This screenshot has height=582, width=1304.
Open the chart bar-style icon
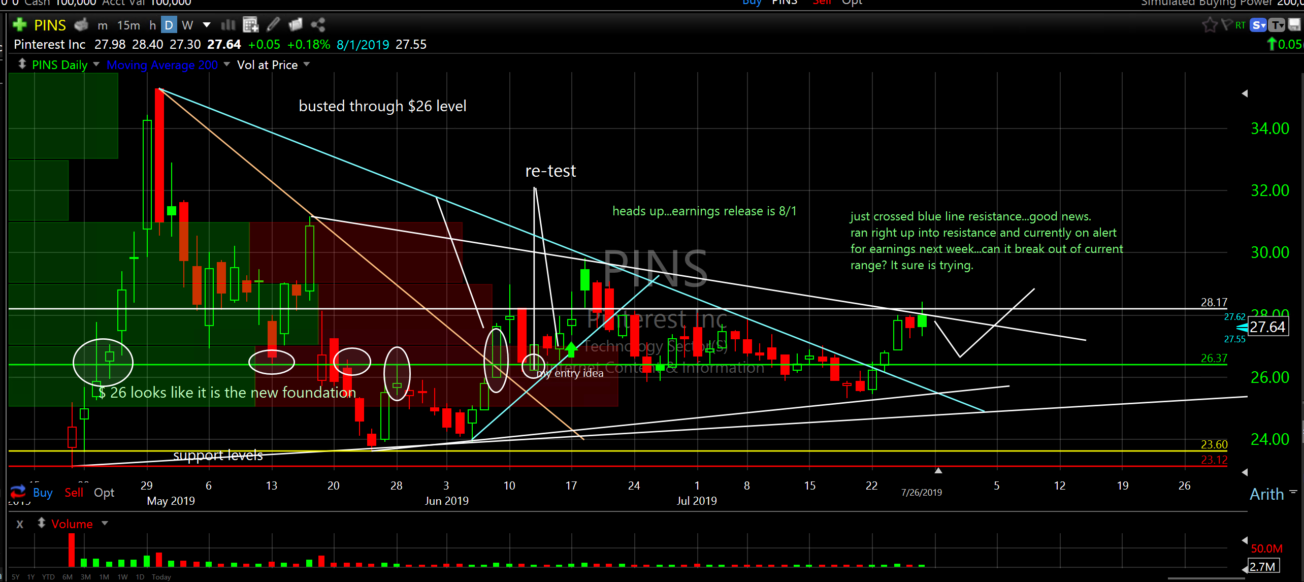(228, 25)
